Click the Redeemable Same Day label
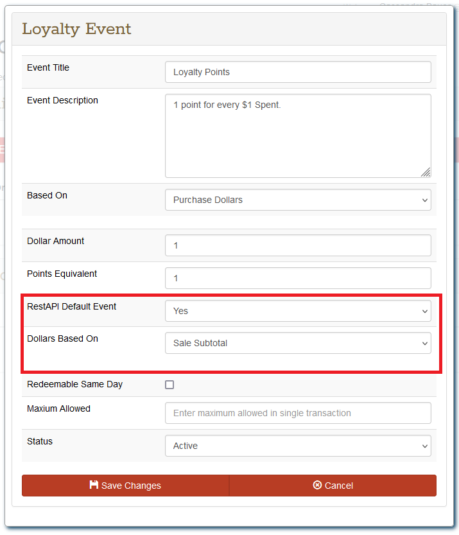Viewport: 459px width, 535px height. coord(74,384)
